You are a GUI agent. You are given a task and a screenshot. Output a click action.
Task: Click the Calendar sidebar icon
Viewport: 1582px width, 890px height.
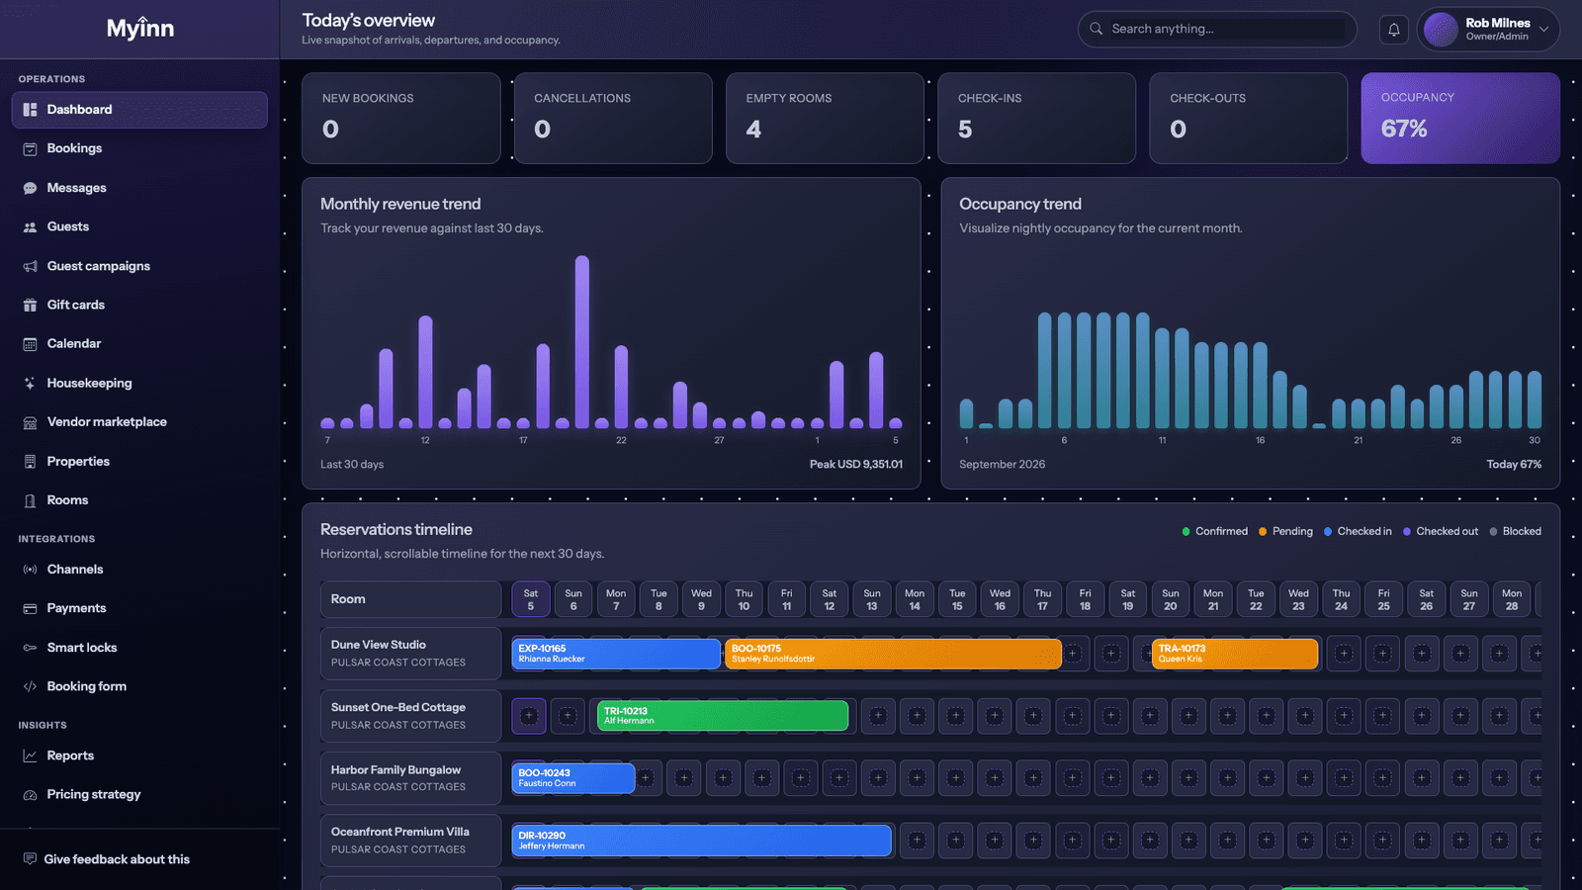pos(30,344)
